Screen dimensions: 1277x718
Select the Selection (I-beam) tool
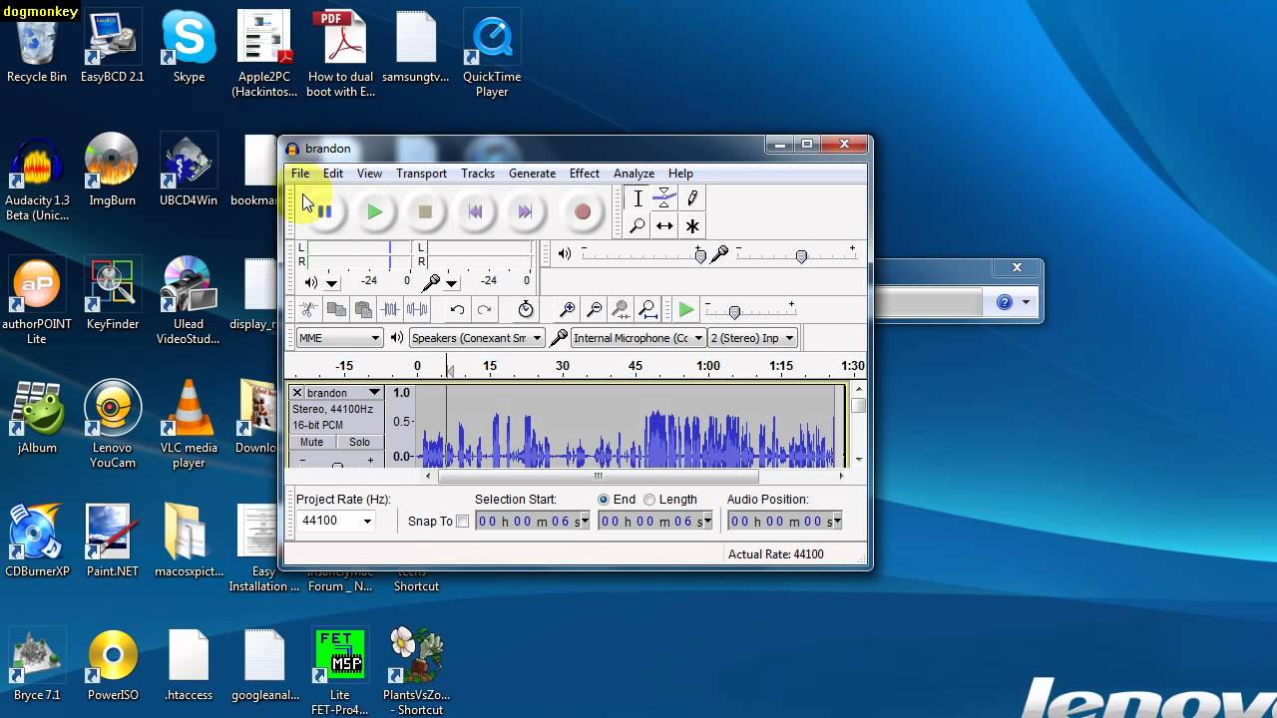pyautogui.click(x=638, y=198)
